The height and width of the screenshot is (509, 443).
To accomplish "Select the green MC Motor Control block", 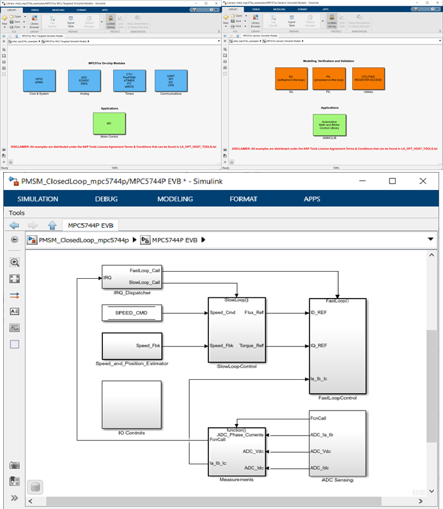I will tap(109, 123).
